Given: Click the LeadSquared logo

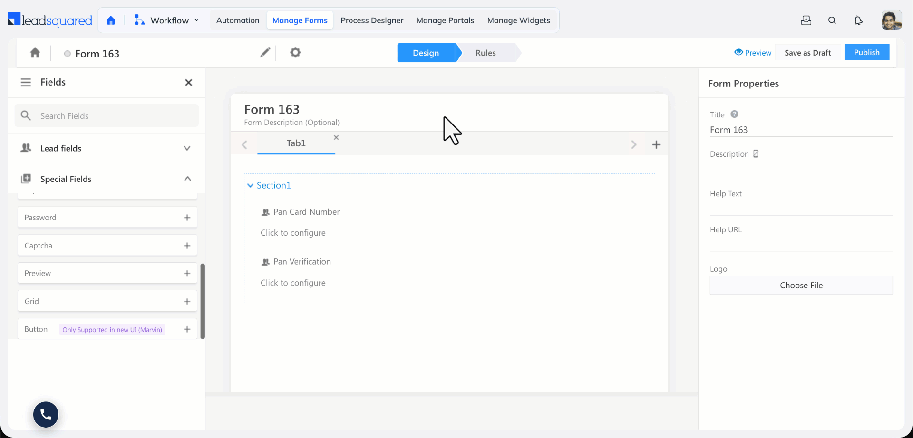Looking at the screenshot, I should tap(50, 20).
